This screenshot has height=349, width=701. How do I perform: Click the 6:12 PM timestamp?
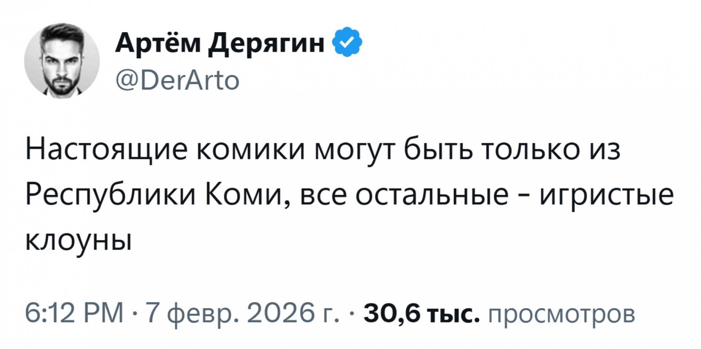(x=74, y=313)
